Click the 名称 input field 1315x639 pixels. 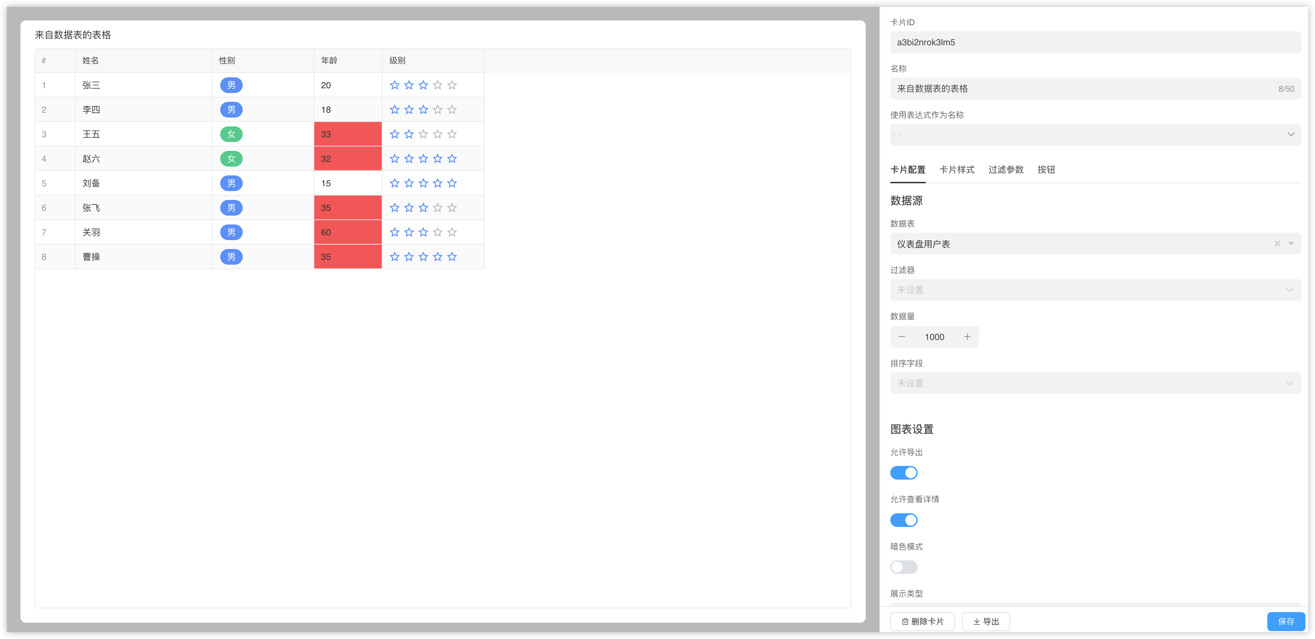click(x=1082, y=89)
